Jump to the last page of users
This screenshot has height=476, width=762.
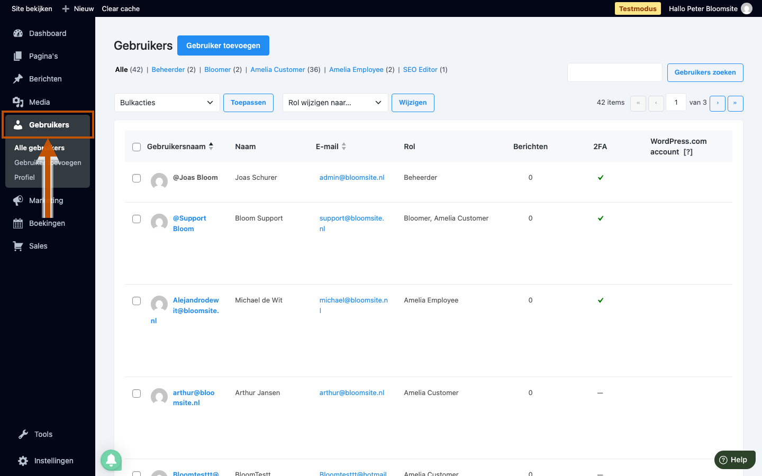pyautogui.click(x=736, y=103)
